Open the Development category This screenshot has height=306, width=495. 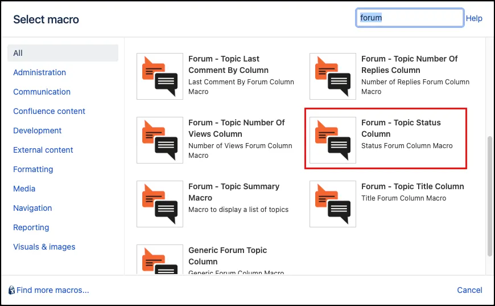pos(37,130)
